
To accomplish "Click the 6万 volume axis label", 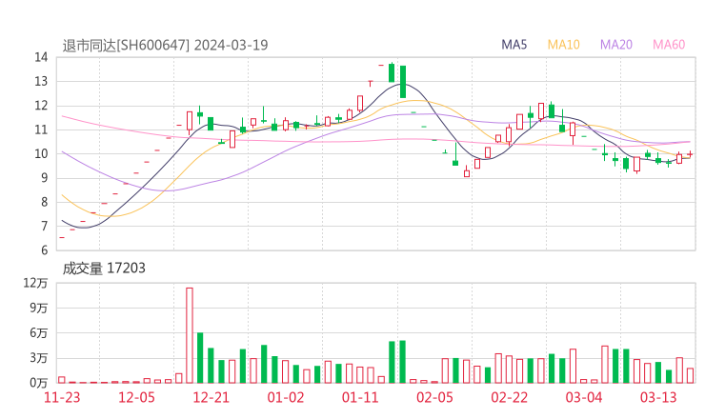I will 39,333.
